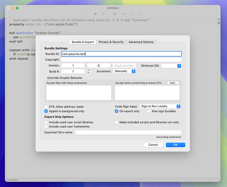Click the Copyright text field
Image resolution: width=227 pixels, height=187 pixels.
(121, 60)
